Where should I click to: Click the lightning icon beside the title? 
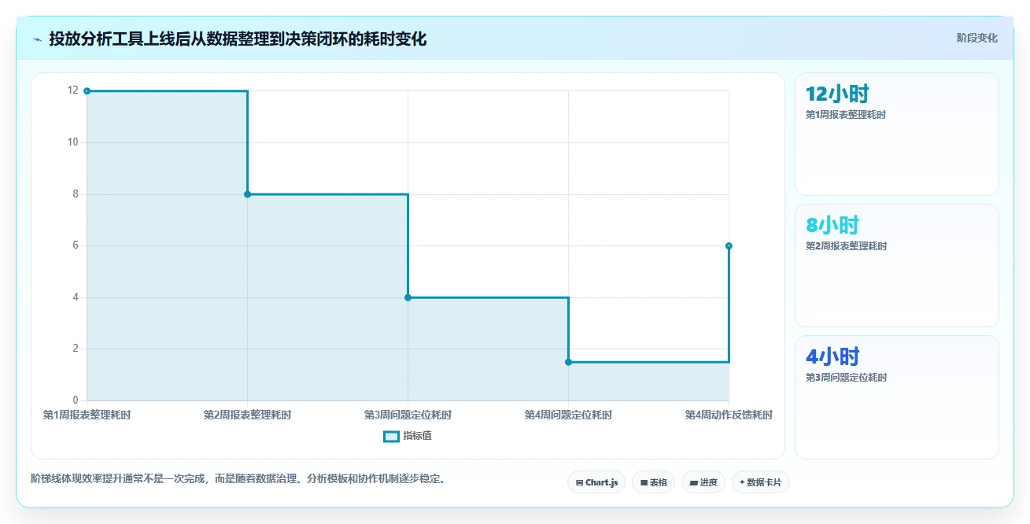pos(37,39)
